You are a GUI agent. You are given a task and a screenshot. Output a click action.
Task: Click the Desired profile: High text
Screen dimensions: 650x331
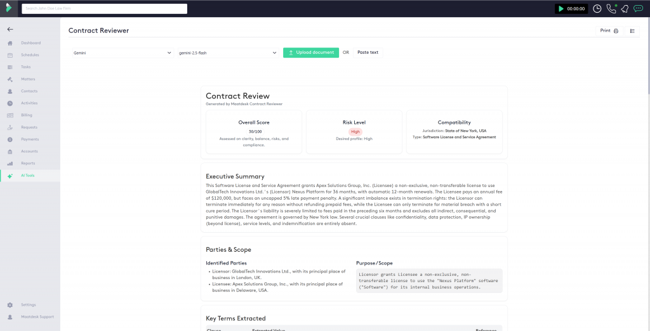tap(354, 139)
